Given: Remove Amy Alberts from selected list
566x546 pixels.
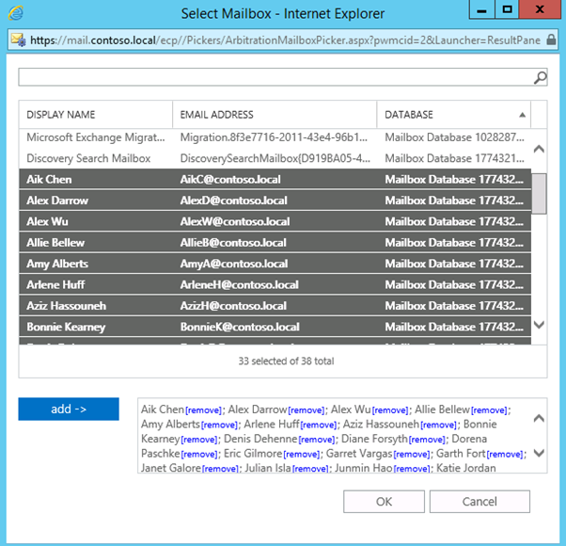Looking at the screenshot, I should [219, 425].
